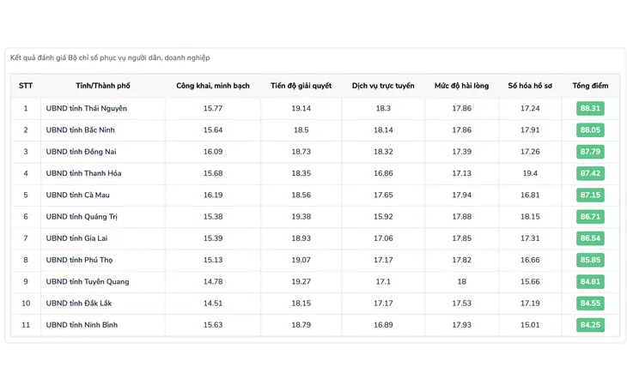Select the 87.79 green score badge
Viewport: 627px width, 391px height.
pos(590,152)
